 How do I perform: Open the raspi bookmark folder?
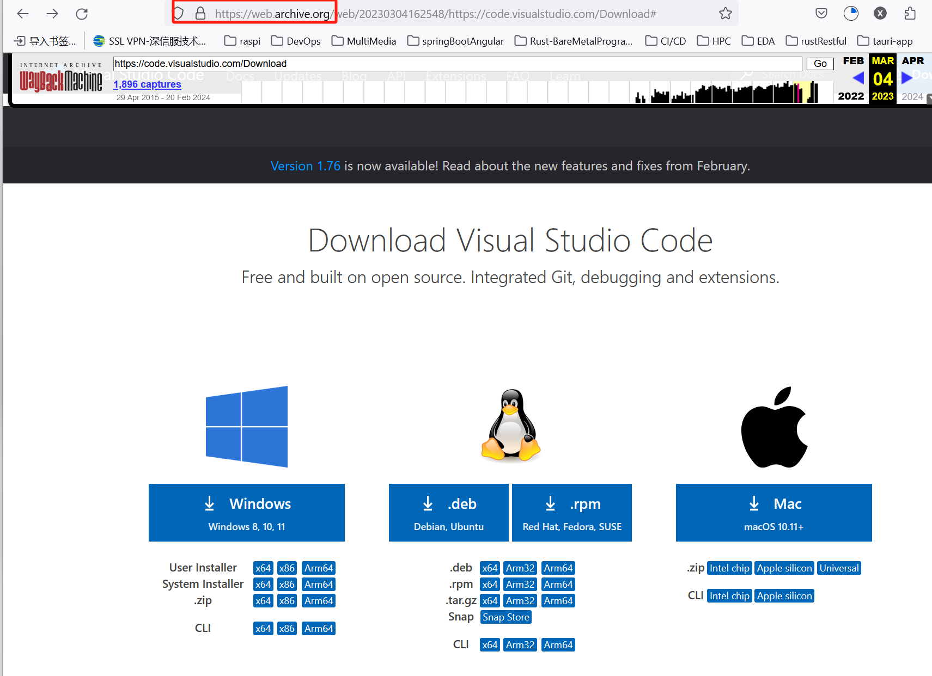242,41
